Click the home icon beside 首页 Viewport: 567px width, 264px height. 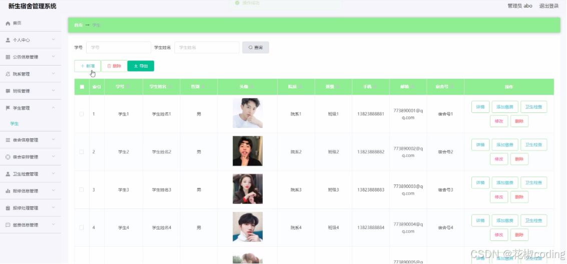8,23
